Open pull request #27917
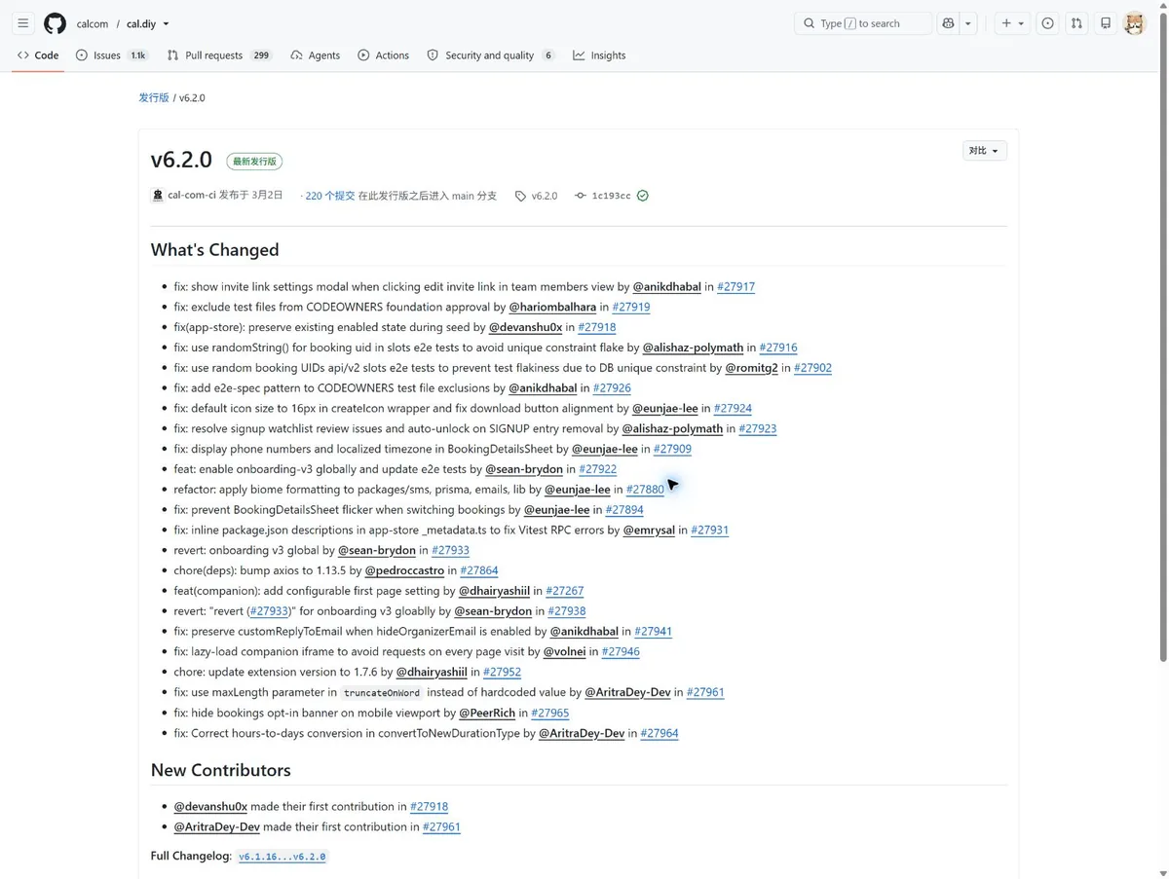Image resolution: width=1169 pixels, height=879 pixels. point(735,287)
